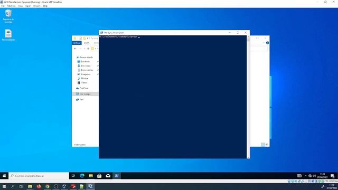Open Mail app from guest taskbar
The width and height of the screenshot is (338, 190).
108,176
